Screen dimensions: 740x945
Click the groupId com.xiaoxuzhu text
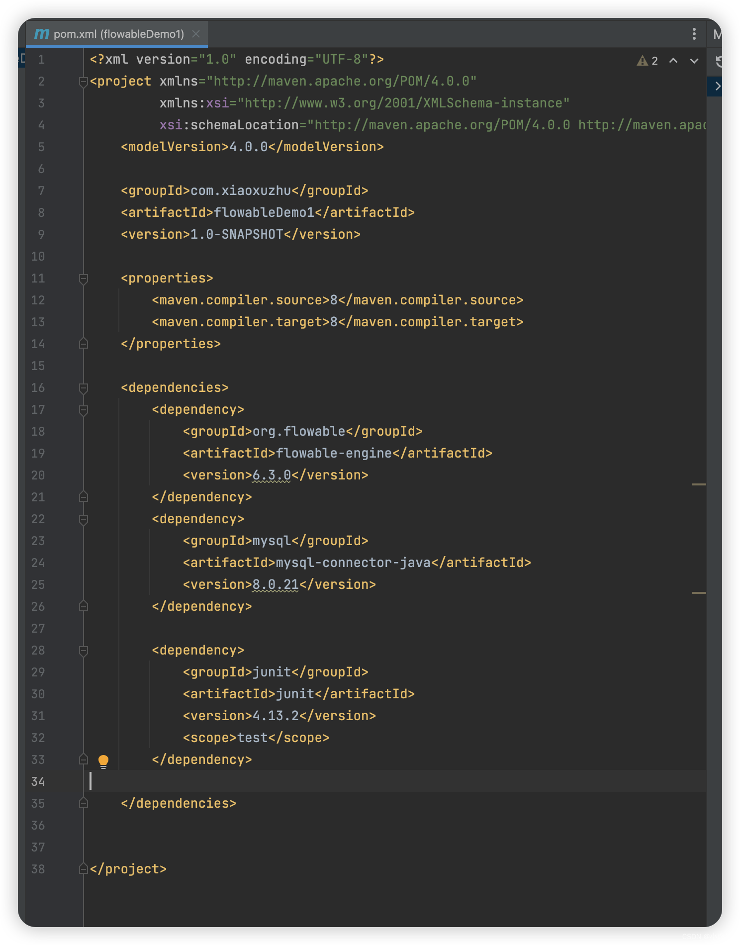(241, 191)
